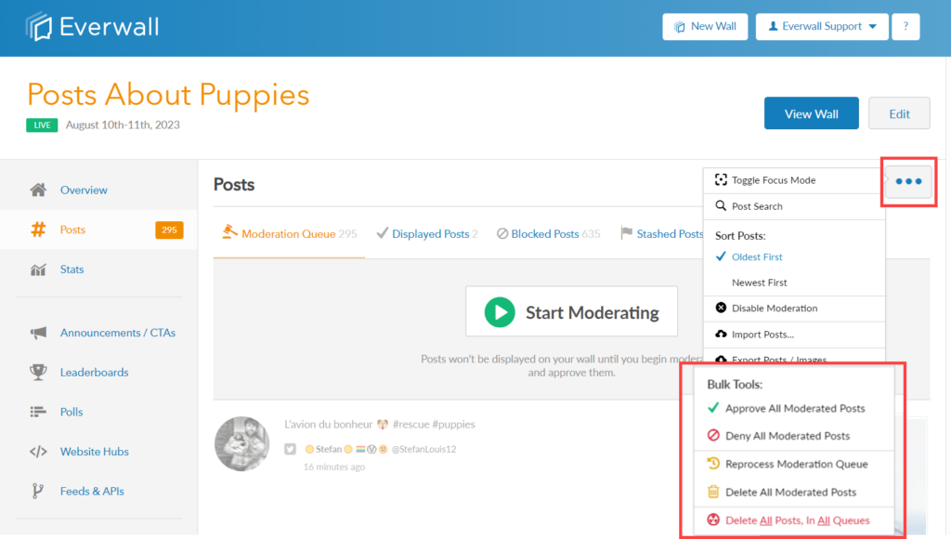The image size is (951, 539).
Task: Choose Approve All Moderated Posts
Action: click(794, 408)
